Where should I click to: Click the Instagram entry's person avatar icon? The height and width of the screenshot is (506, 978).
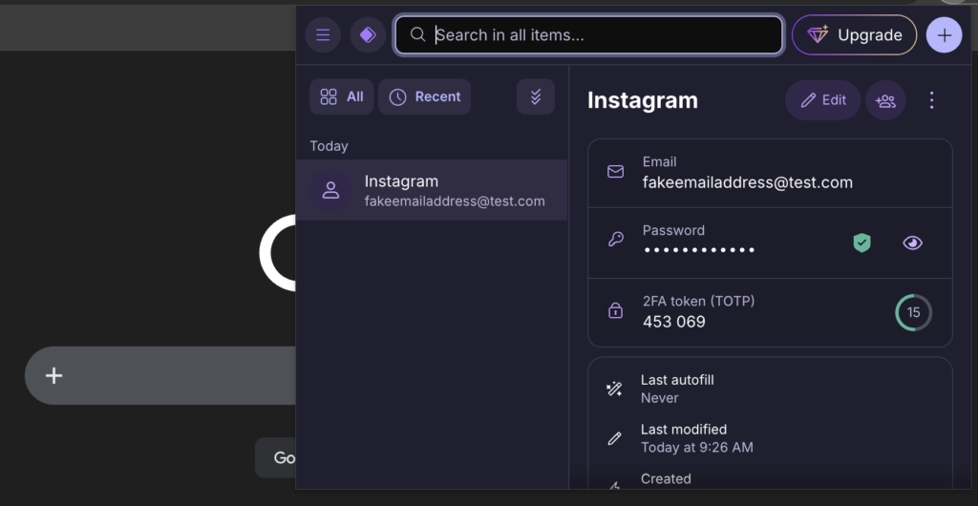[330, 190]
